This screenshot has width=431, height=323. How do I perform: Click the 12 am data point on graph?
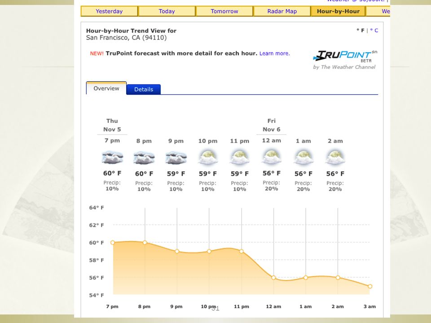(273, 278)
